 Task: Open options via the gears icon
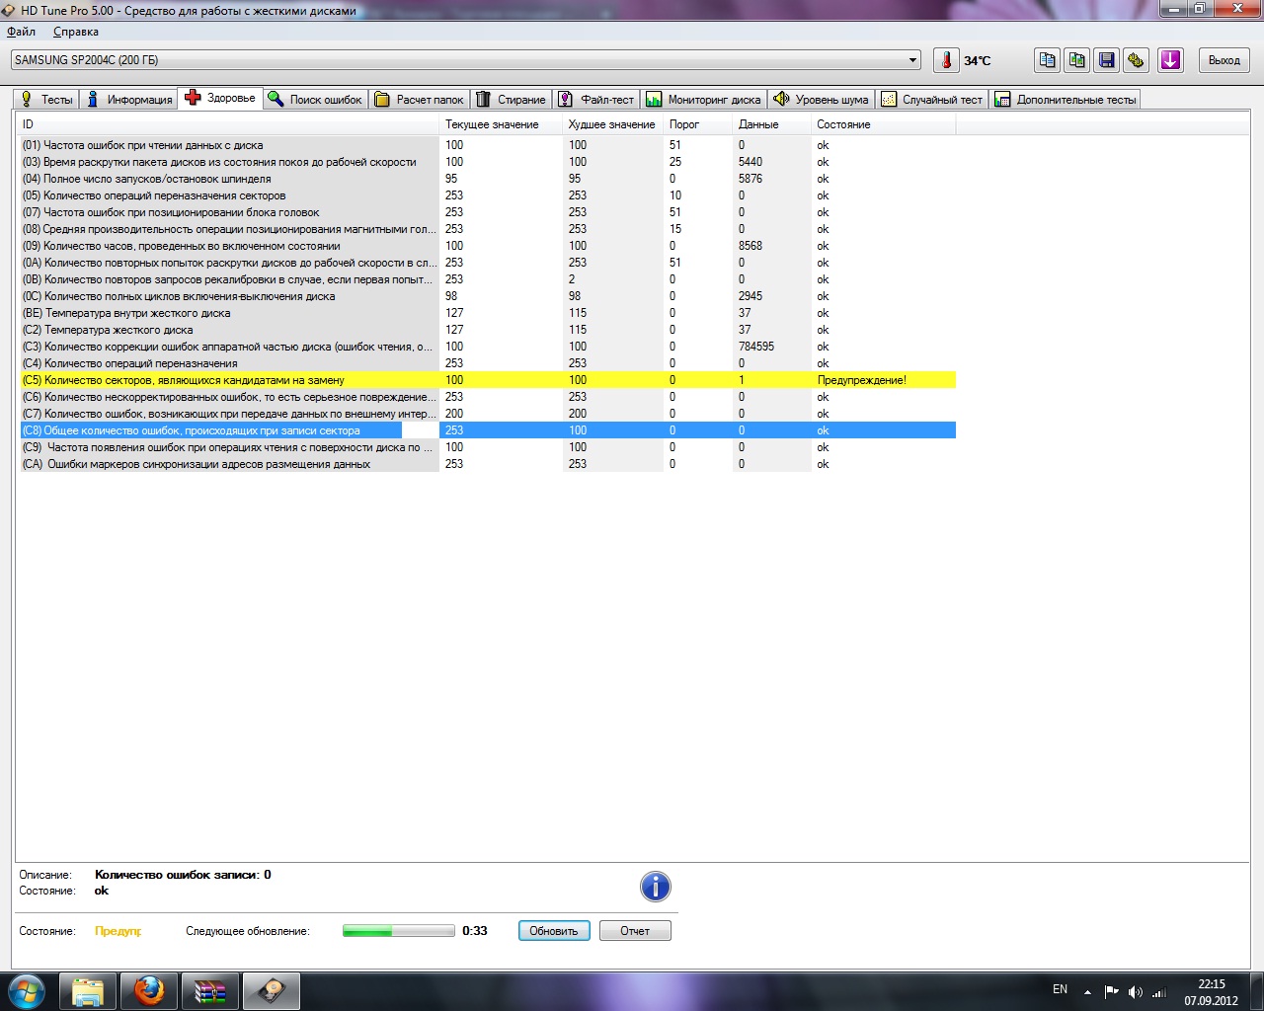coord(1136,60)
